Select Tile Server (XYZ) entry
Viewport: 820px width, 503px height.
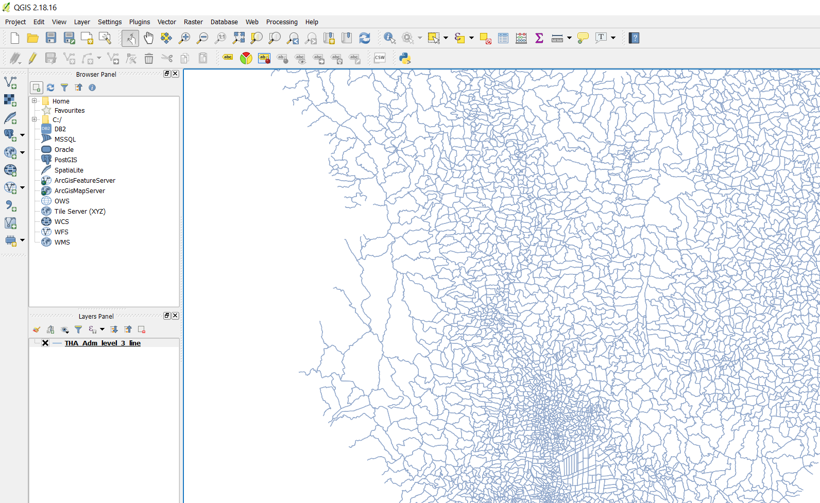80,212
